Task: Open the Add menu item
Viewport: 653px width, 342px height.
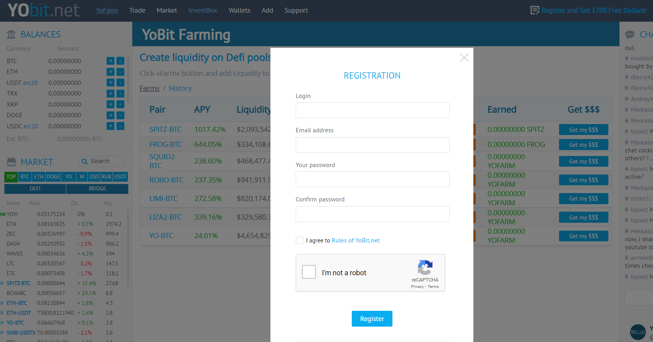Action: (x=267, y=10)
